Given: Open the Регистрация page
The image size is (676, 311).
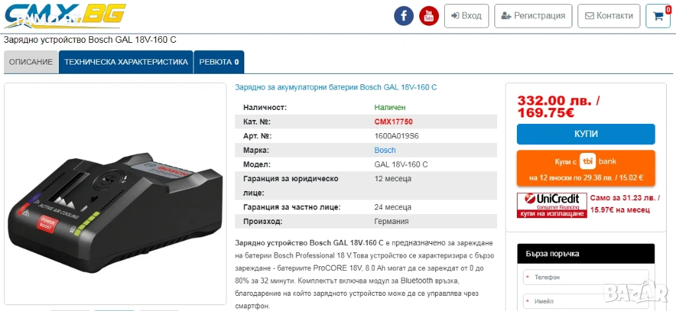Looking at the screenshot, I should pyautogui.click(x=533, y=16).
